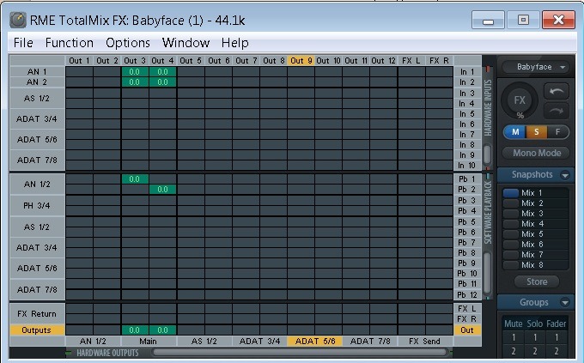Toggle Mute group 2
This screenshot has width=584, height=363.
514,351
